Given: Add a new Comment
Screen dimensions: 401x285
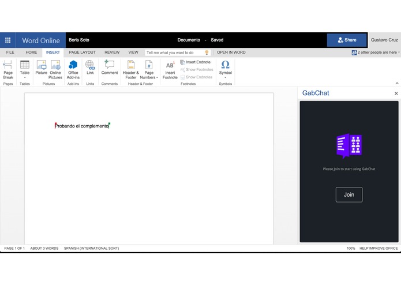Looking at the screenshot, I should [x=110, y=67].
